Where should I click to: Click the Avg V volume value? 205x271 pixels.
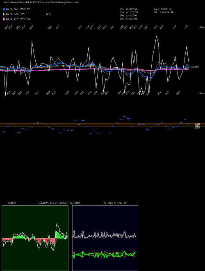162,9
